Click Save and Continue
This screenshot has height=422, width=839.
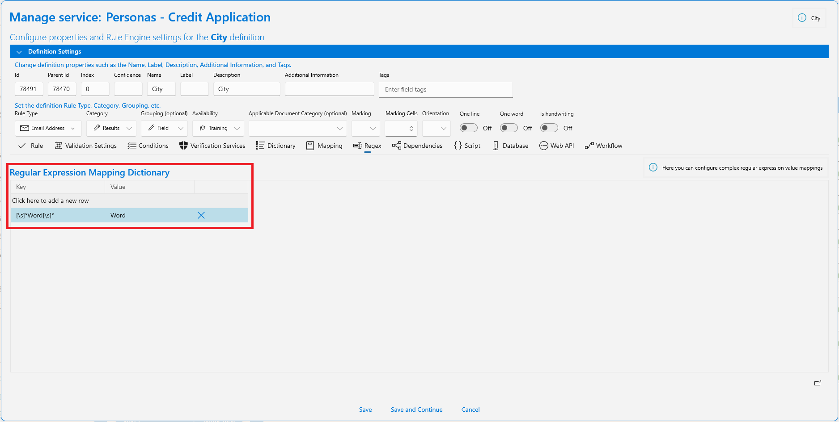point(416,409)
